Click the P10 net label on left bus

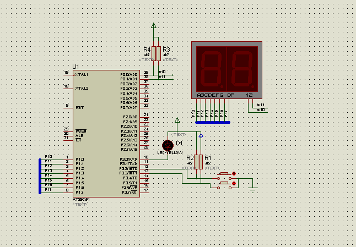48,156
